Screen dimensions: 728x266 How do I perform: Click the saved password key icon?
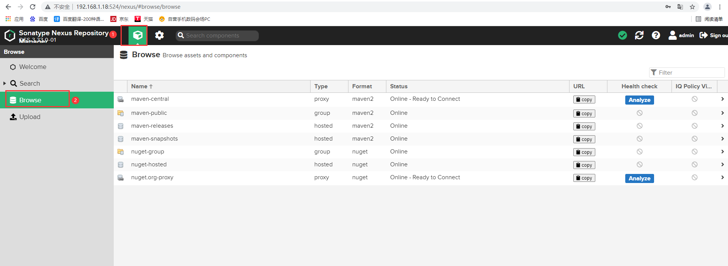(x=668, y=7)
